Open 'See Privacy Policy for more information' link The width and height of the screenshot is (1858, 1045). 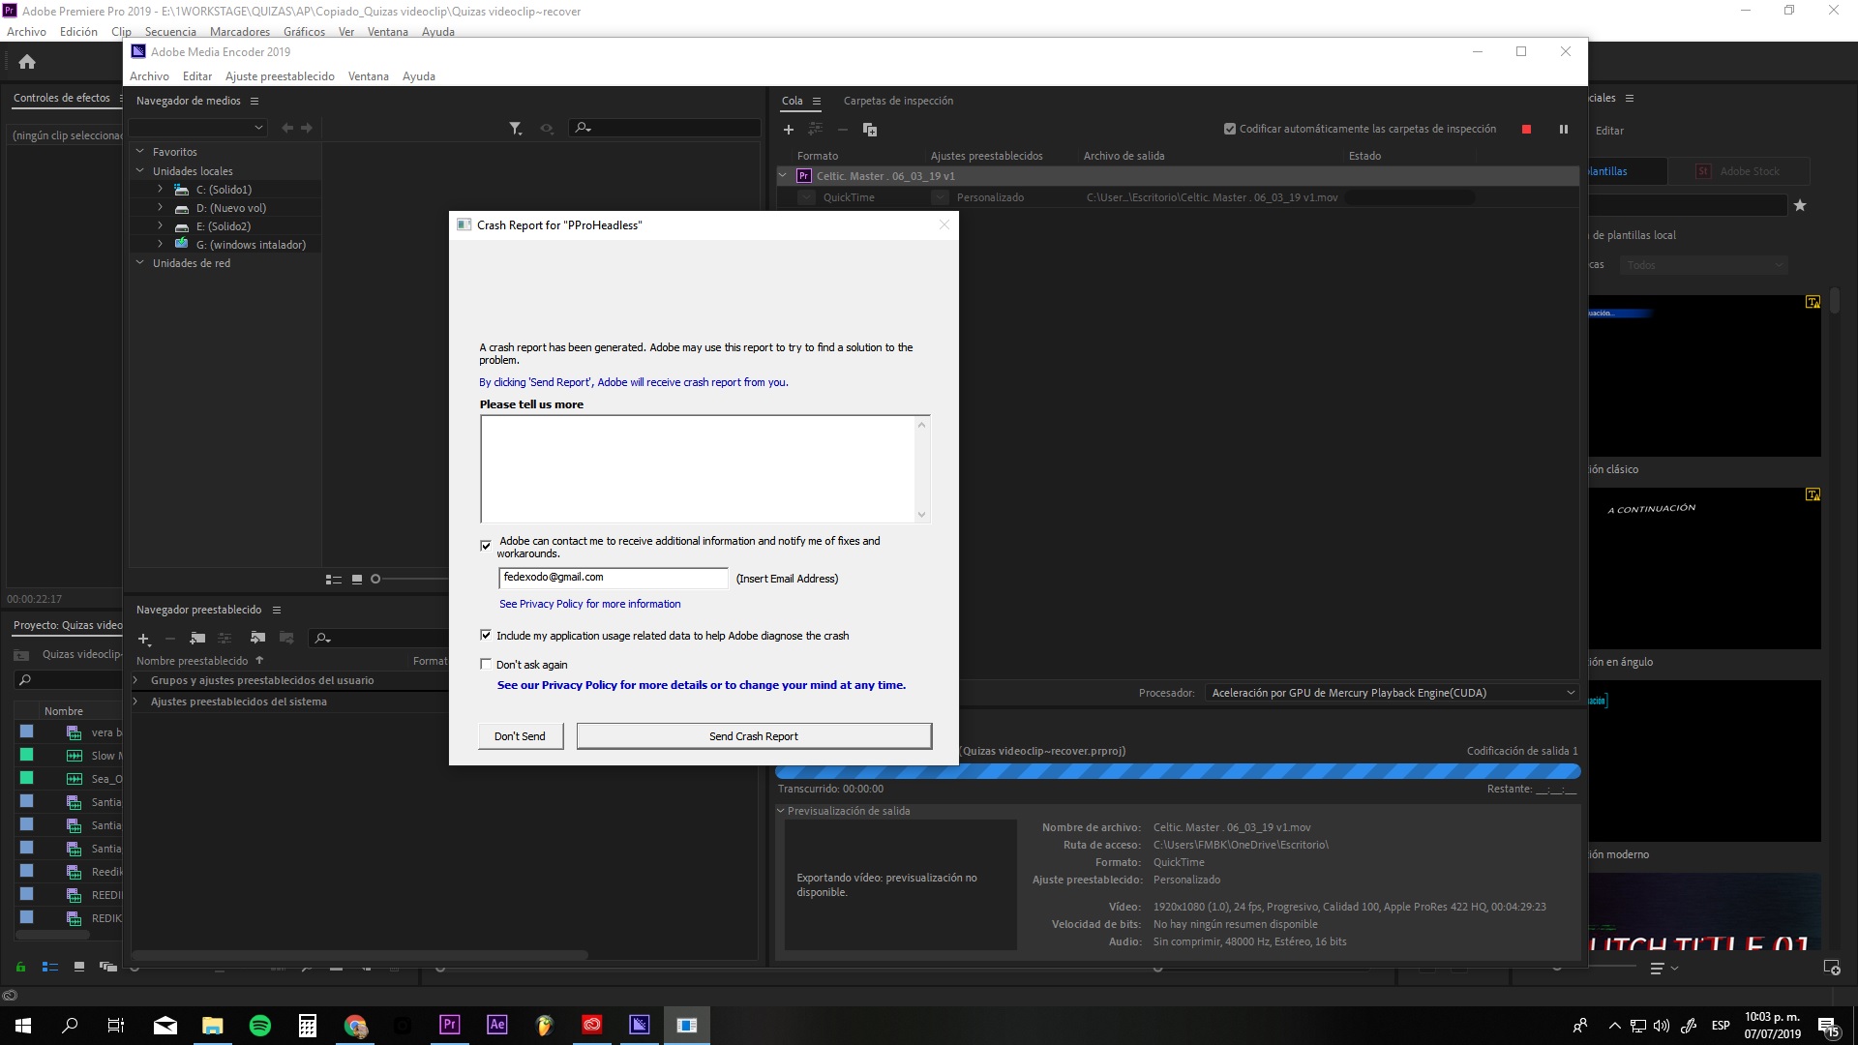(x=589, y=604)
